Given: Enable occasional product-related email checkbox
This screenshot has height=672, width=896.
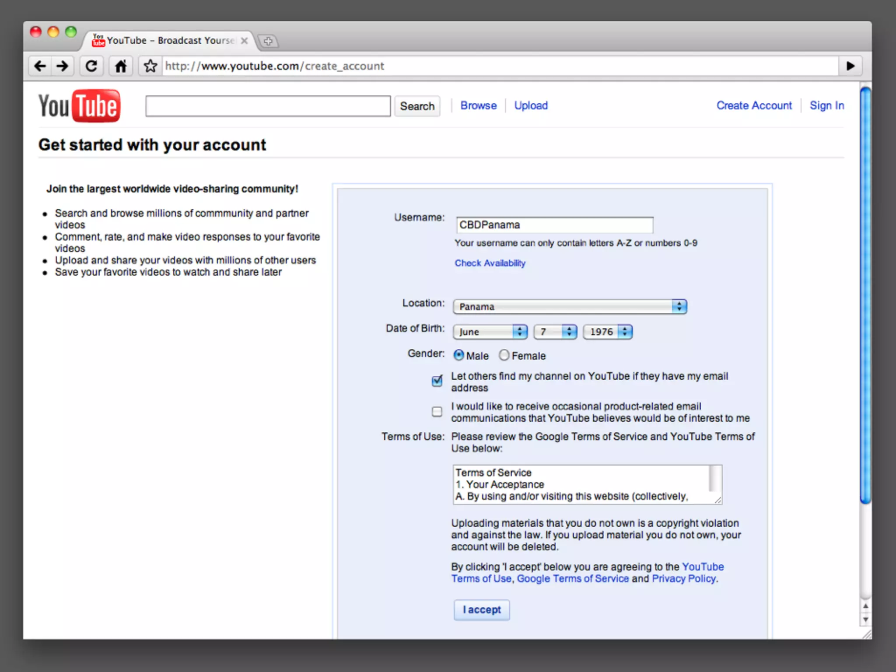Looking at the screenshot, I should coord(437,412).
